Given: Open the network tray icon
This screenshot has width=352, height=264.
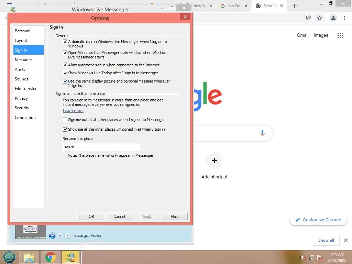Looking at the screenshot, I should click(311, 257).
